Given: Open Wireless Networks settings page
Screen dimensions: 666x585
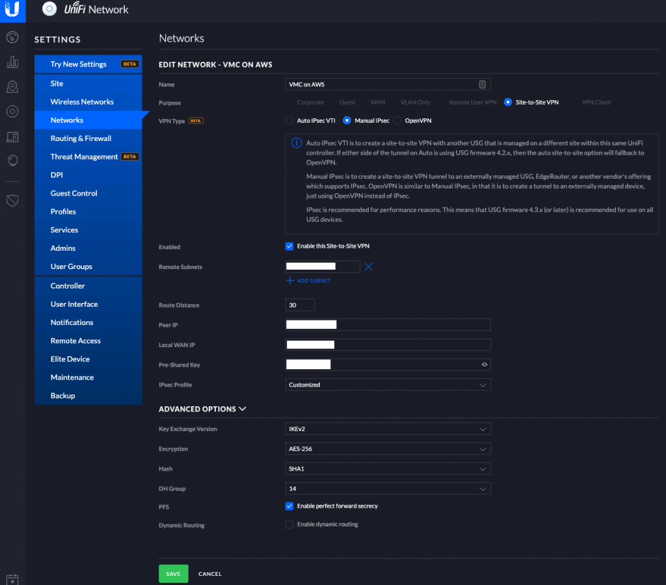Looking at the screenshot, I should pos(82,102).
